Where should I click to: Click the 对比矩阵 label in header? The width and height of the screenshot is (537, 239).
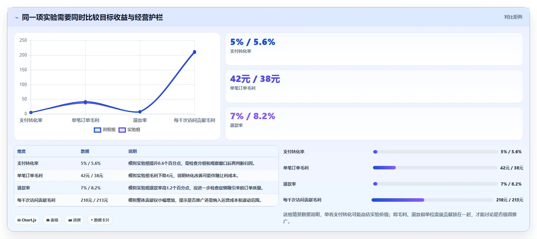coord(513,17)
